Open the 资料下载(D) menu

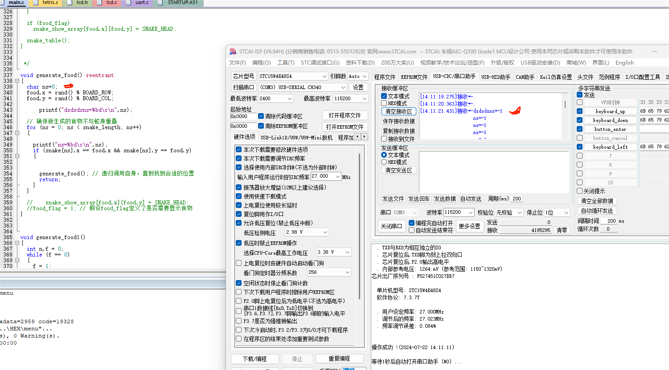click(360, 63)
